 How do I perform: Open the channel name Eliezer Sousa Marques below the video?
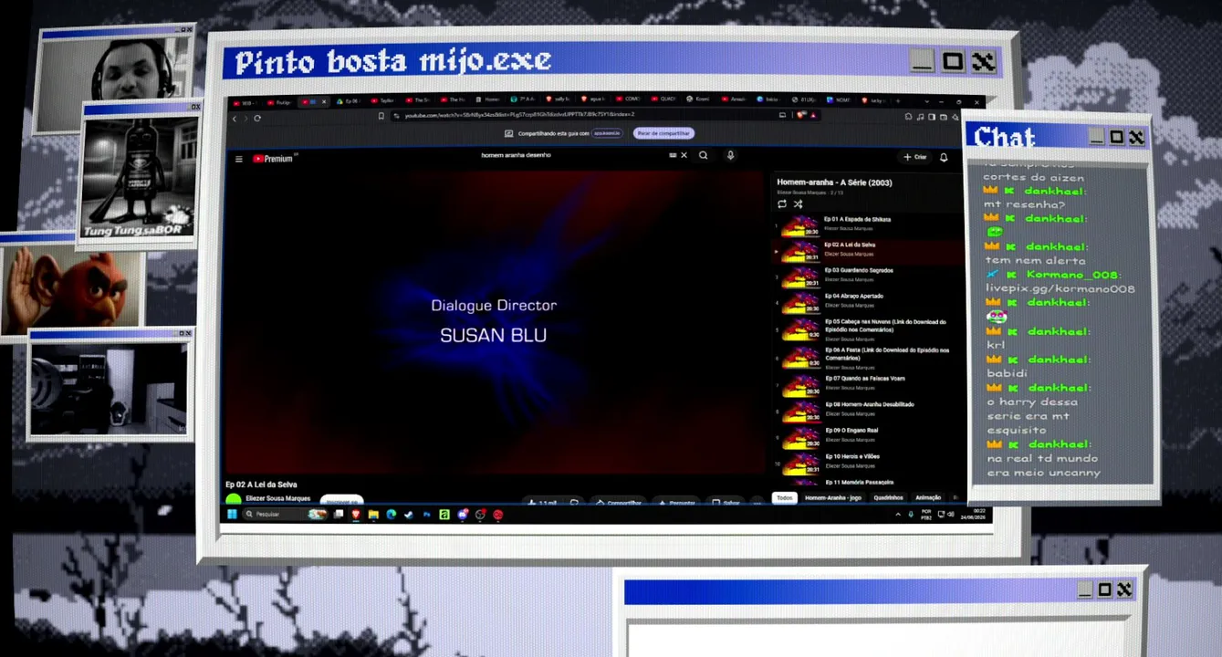pos(278,498)
